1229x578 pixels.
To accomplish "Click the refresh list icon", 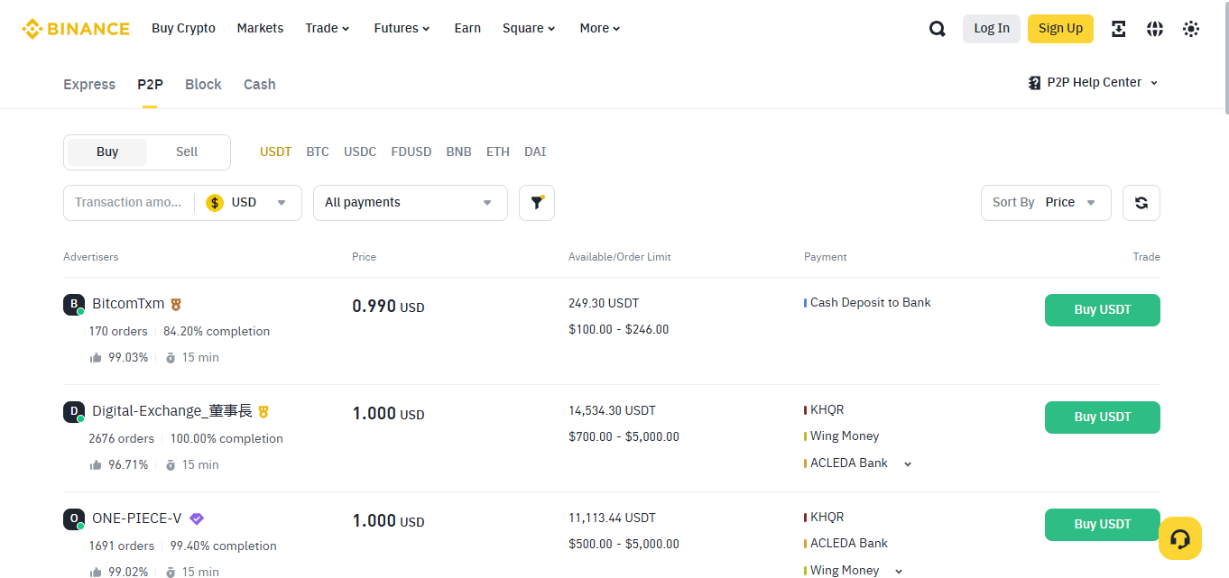I will click(1141, 203).
